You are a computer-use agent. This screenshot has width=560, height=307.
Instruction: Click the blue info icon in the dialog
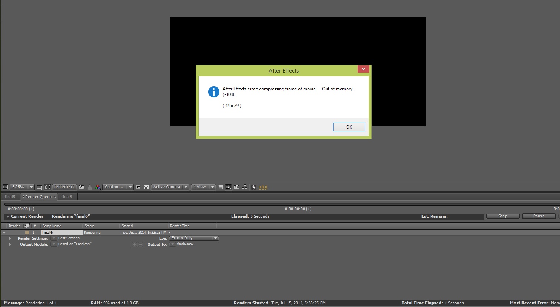point(213,92)
